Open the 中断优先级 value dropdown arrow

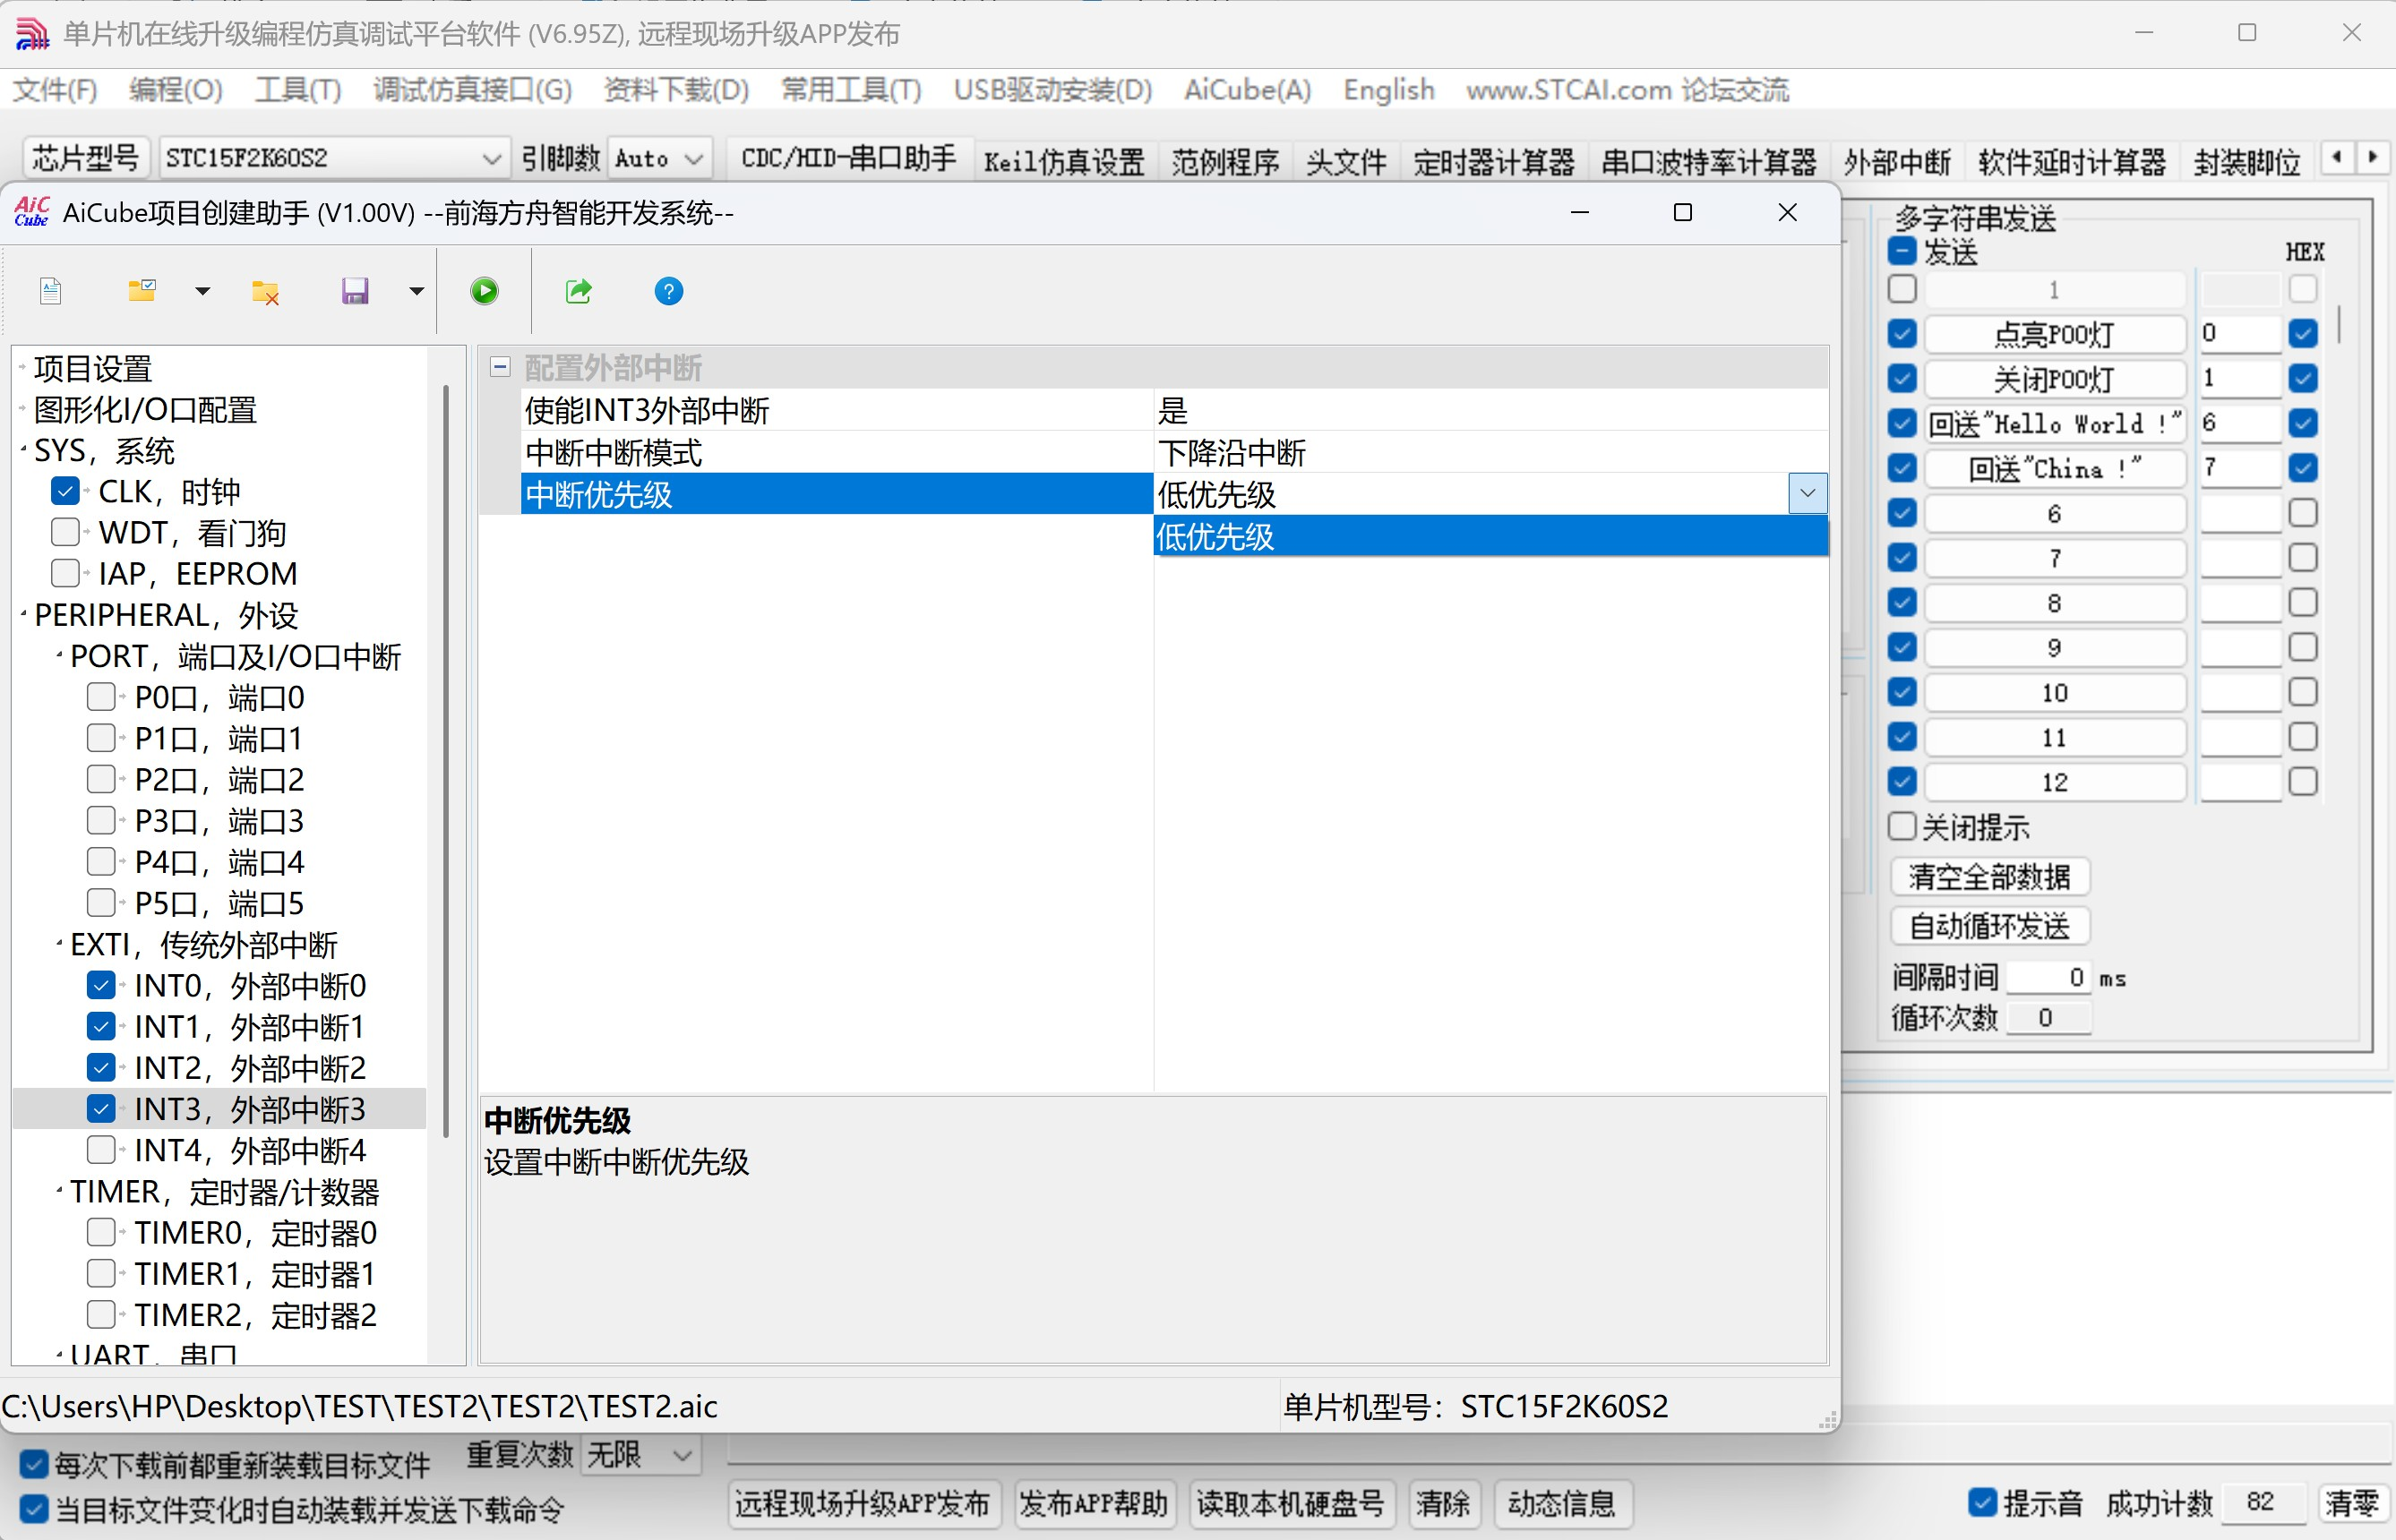point(1807,493)
